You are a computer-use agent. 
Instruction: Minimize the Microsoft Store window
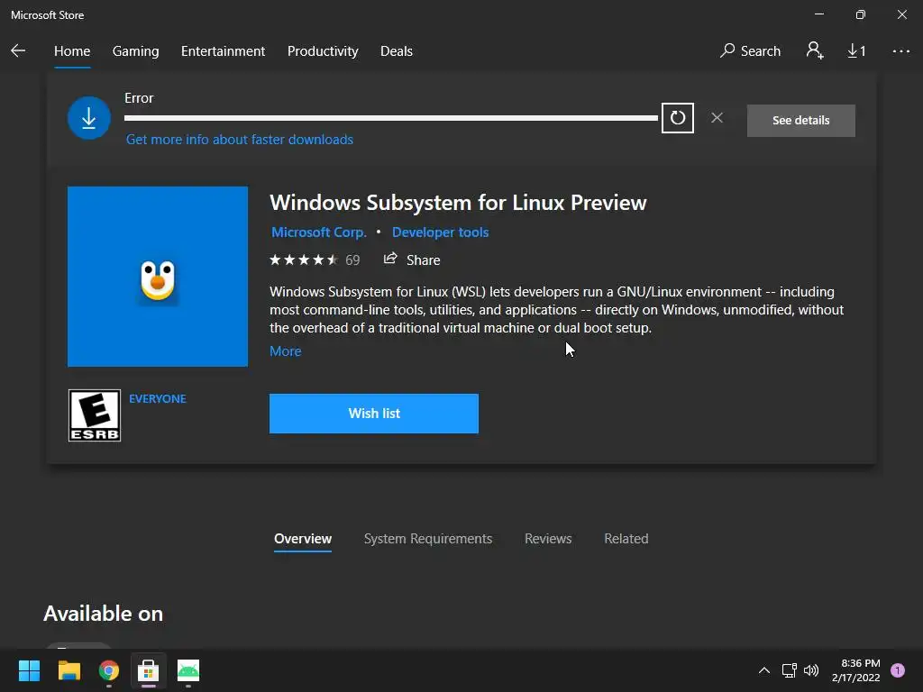tap(819, 14)
